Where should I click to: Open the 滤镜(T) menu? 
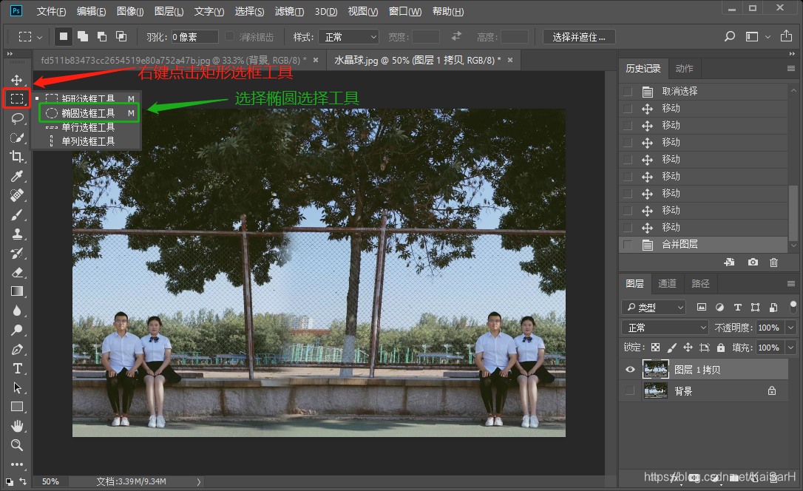[289, 11]
